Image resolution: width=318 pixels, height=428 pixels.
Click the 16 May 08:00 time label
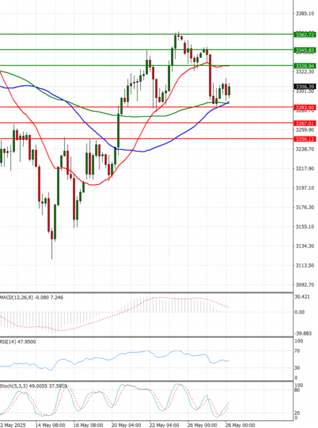[x=88, y=425]
